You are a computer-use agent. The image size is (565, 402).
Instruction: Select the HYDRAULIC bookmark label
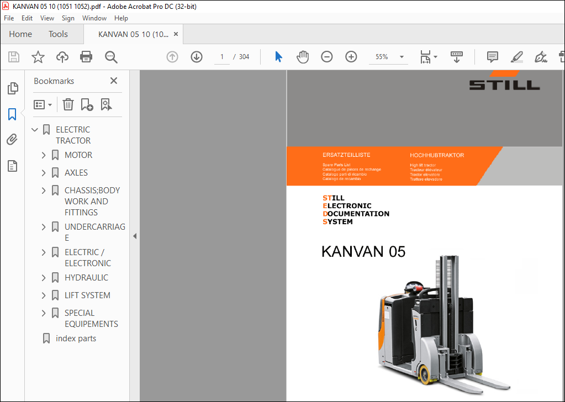click(x=87, y=278)
